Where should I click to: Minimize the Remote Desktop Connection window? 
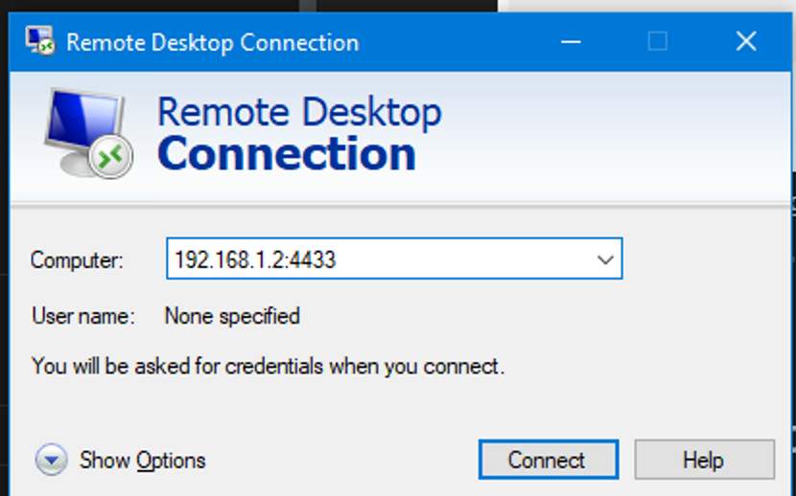pyautogui.click(x=571, y=42)
